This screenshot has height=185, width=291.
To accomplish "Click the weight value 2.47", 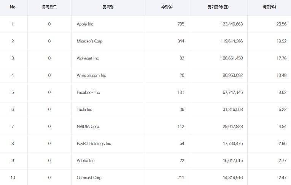I will pos(283,177).
